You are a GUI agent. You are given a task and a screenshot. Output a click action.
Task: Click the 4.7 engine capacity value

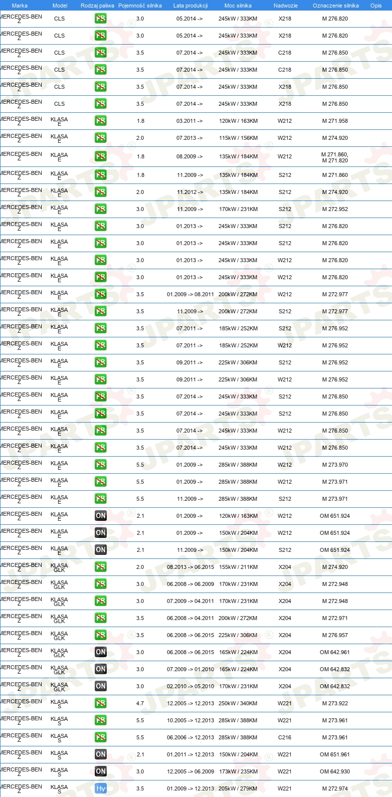click(140, 703)
